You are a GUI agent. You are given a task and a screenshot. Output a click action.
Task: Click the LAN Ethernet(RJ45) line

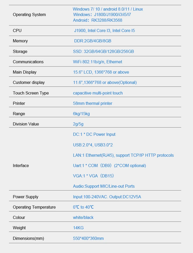[x=123, y=155]
